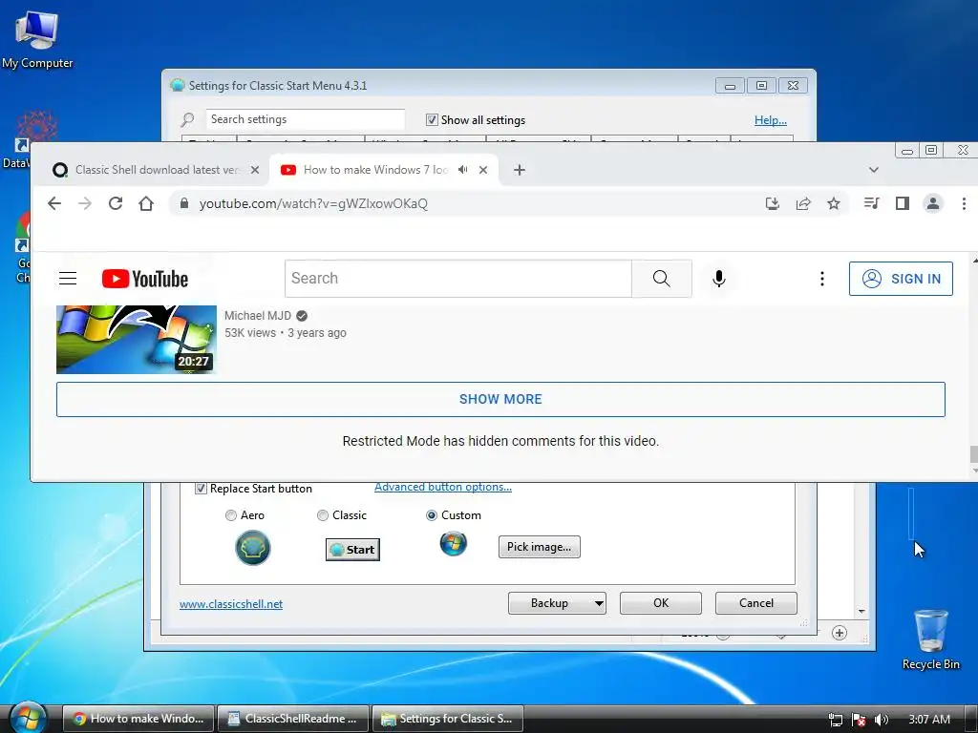The height and width of the screenshot is (733, 978).
Task: Click the Search settings field
Action: pos(305,119)
